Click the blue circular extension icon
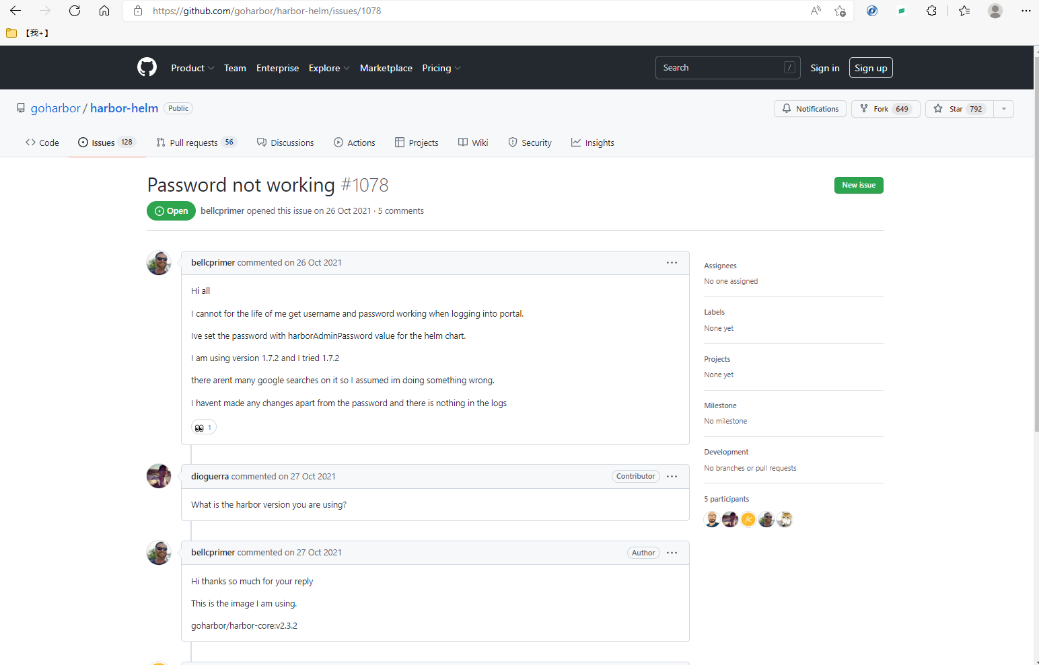 coord(872,11)
